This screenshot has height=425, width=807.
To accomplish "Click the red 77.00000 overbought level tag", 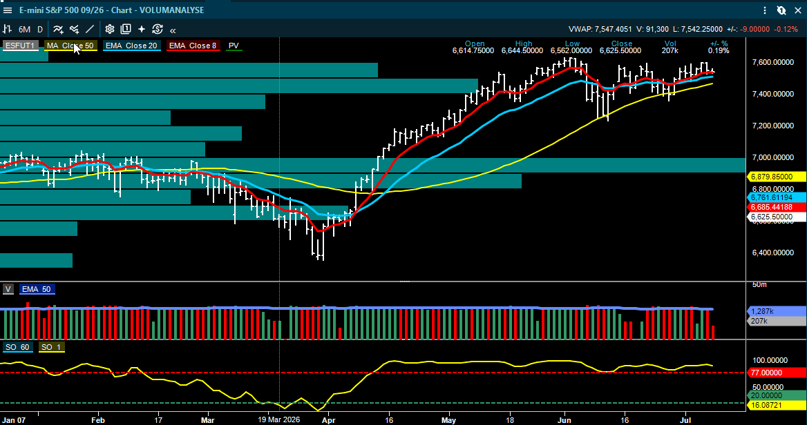I will pos(776,373).
